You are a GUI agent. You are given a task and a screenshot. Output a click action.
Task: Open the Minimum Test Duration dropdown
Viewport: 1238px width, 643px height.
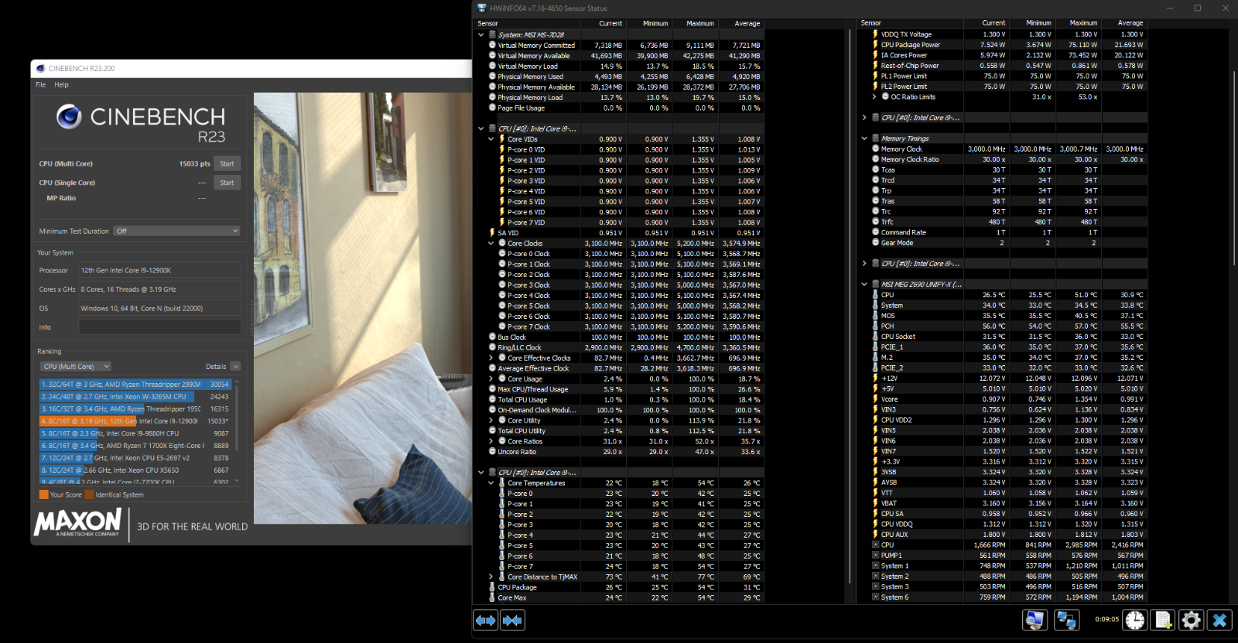(177, 231)
